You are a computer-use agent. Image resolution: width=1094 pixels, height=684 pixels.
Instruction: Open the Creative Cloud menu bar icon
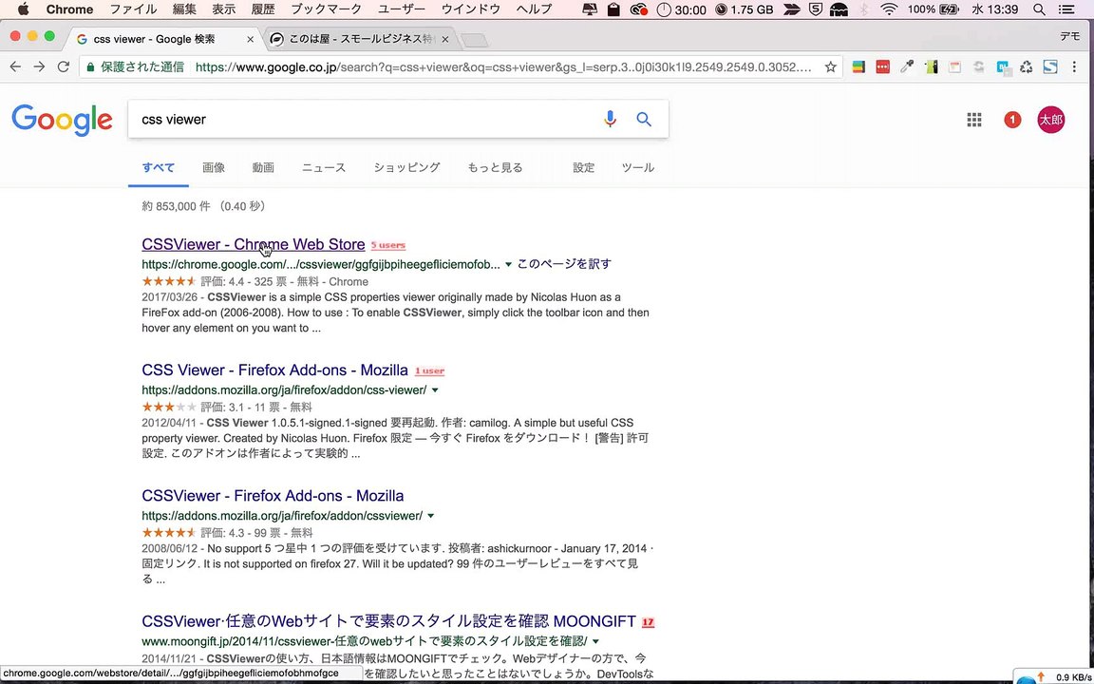638,9
